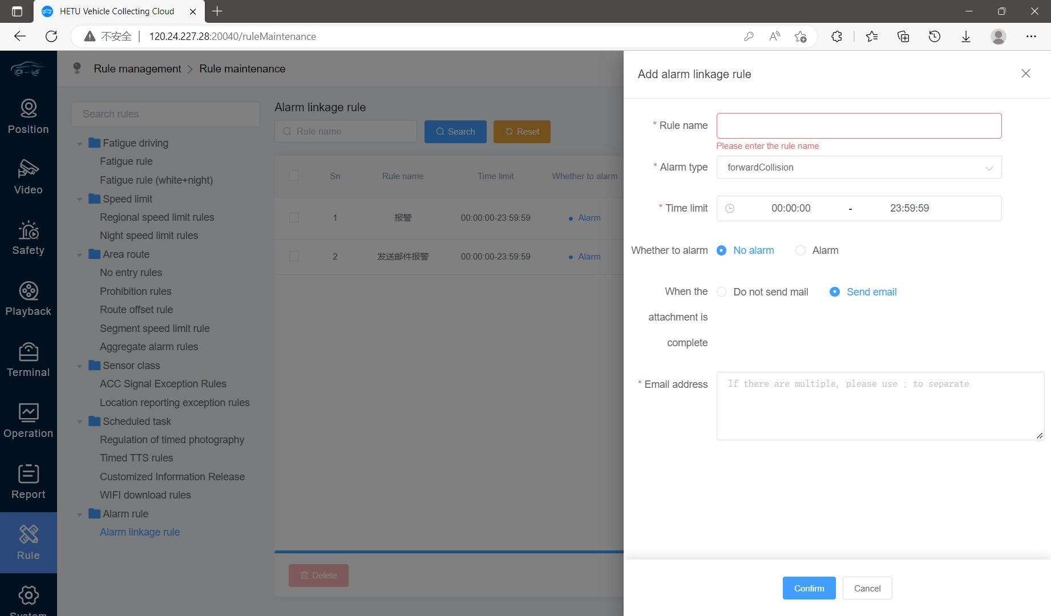This screenshot has width=1051, height=616.
Task: Click the location pin icon near breadcrumb
Action: pyautogui.click(x=77, y=68)
